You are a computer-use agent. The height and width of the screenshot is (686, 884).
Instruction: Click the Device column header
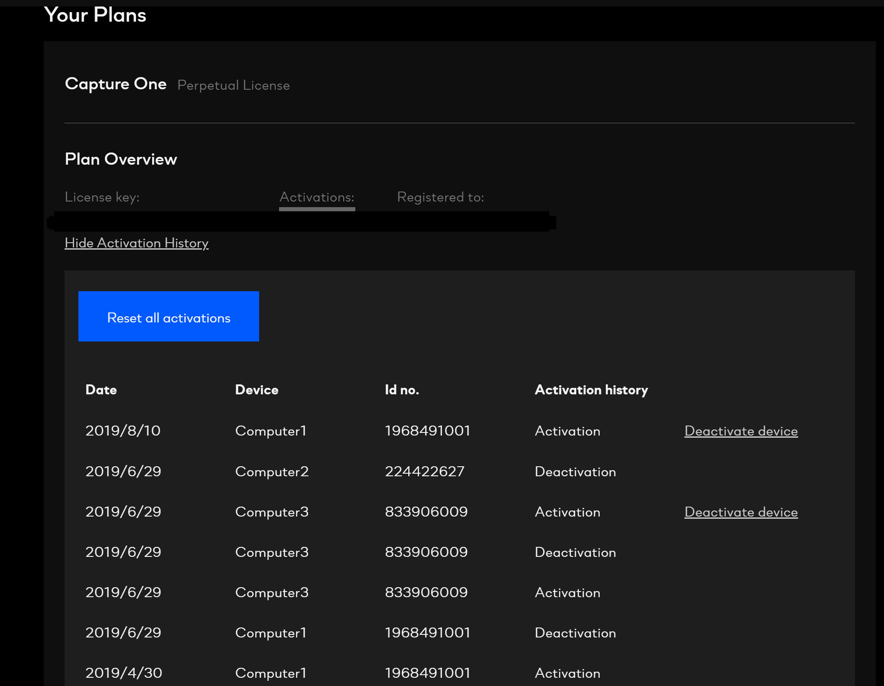257,390
